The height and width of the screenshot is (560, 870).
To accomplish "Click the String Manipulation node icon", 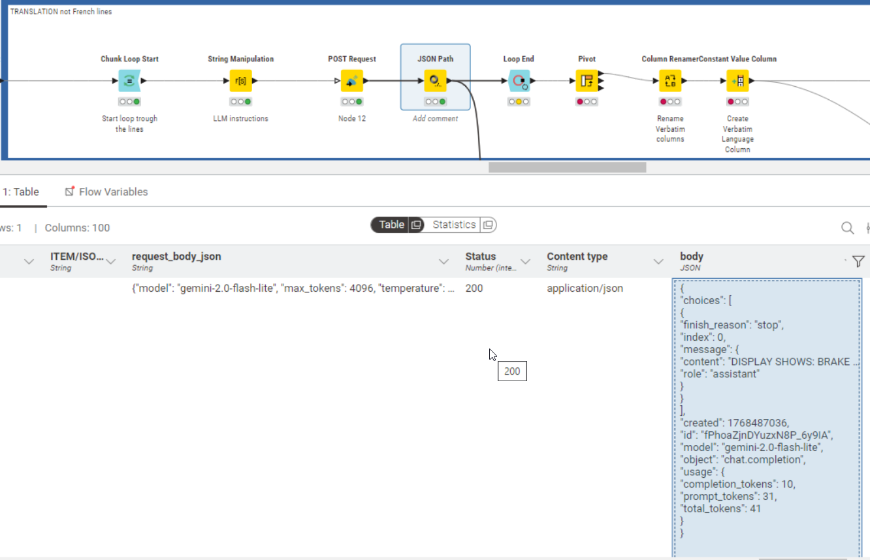I will (x=240, y=81).
